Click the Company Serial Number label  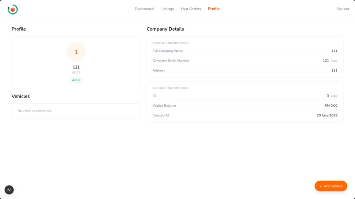[171, 61]
